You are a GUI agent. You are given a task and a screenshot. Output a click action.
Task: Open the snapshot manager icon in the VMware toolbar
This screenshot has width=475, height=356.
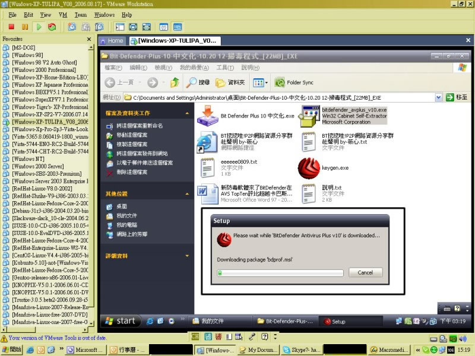click(x=99, y=27)
